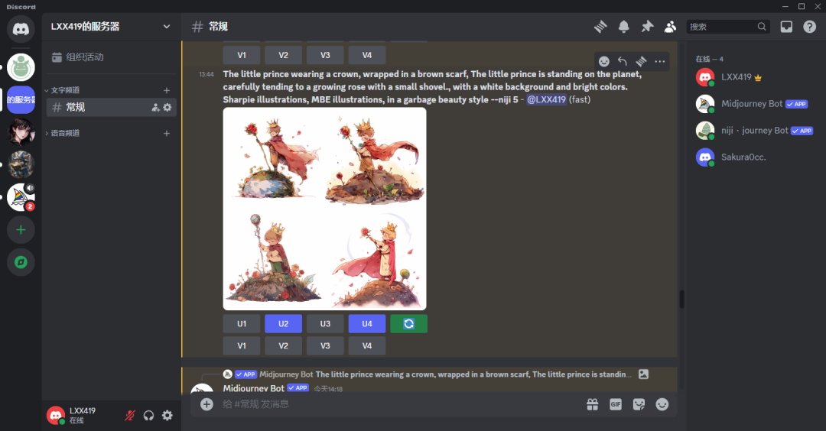Select the LXX419 server icon in sidebar
Image resolution: width=826 pixels, height=431 pixels.
coord(21,99)
